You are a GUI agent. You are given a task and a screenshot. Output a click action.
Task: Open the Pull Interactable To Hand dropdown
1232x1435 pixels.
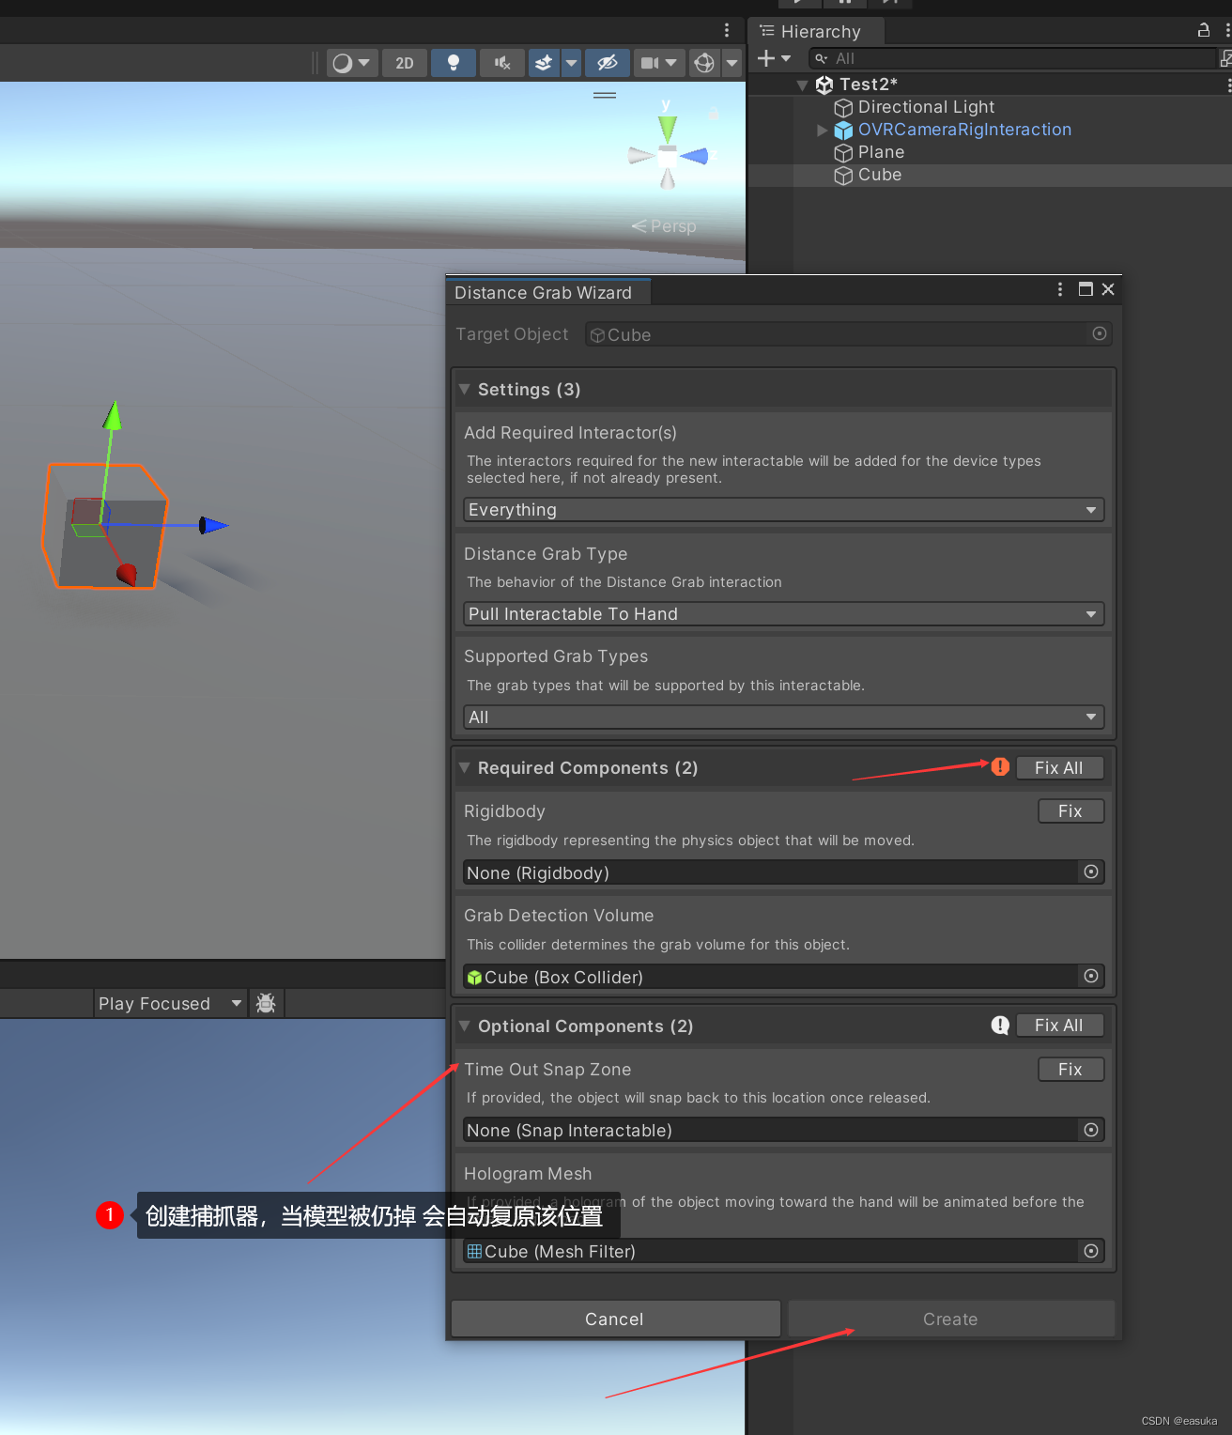pyautogui.click(x=782, y=613)
